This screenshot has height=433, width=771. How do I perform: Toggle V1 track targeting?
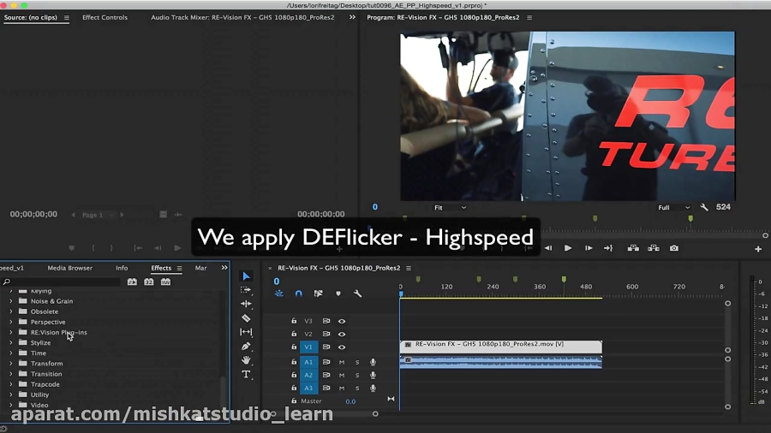308,347
